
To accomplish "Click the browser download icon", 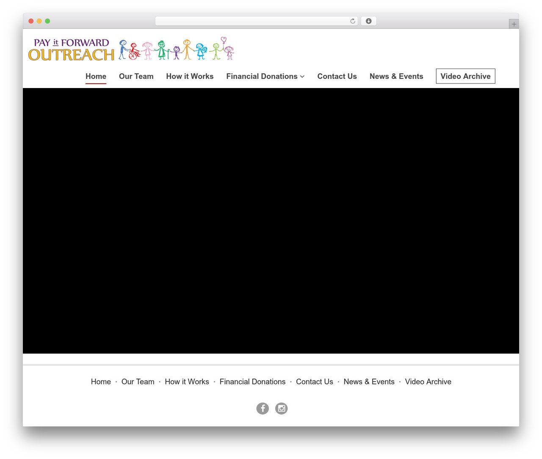I will click(369, 21).
